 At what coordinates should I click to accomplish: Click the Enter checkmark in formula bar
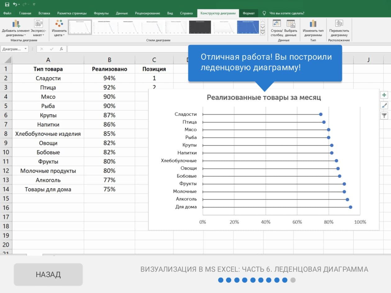pos(52,49)
